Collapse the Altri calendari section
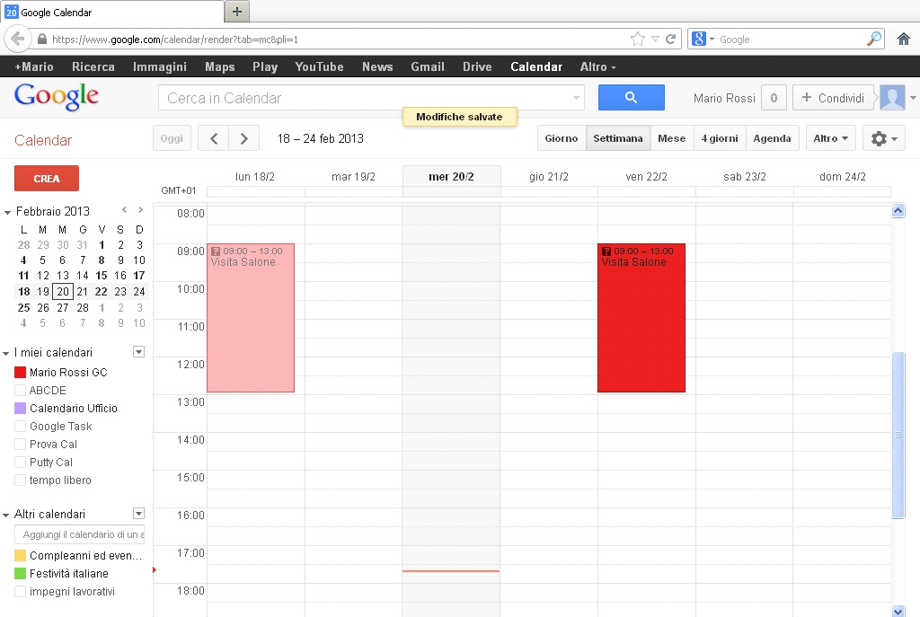 point(6,515)
